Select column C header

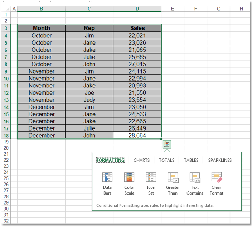click(x=89, y=9)
